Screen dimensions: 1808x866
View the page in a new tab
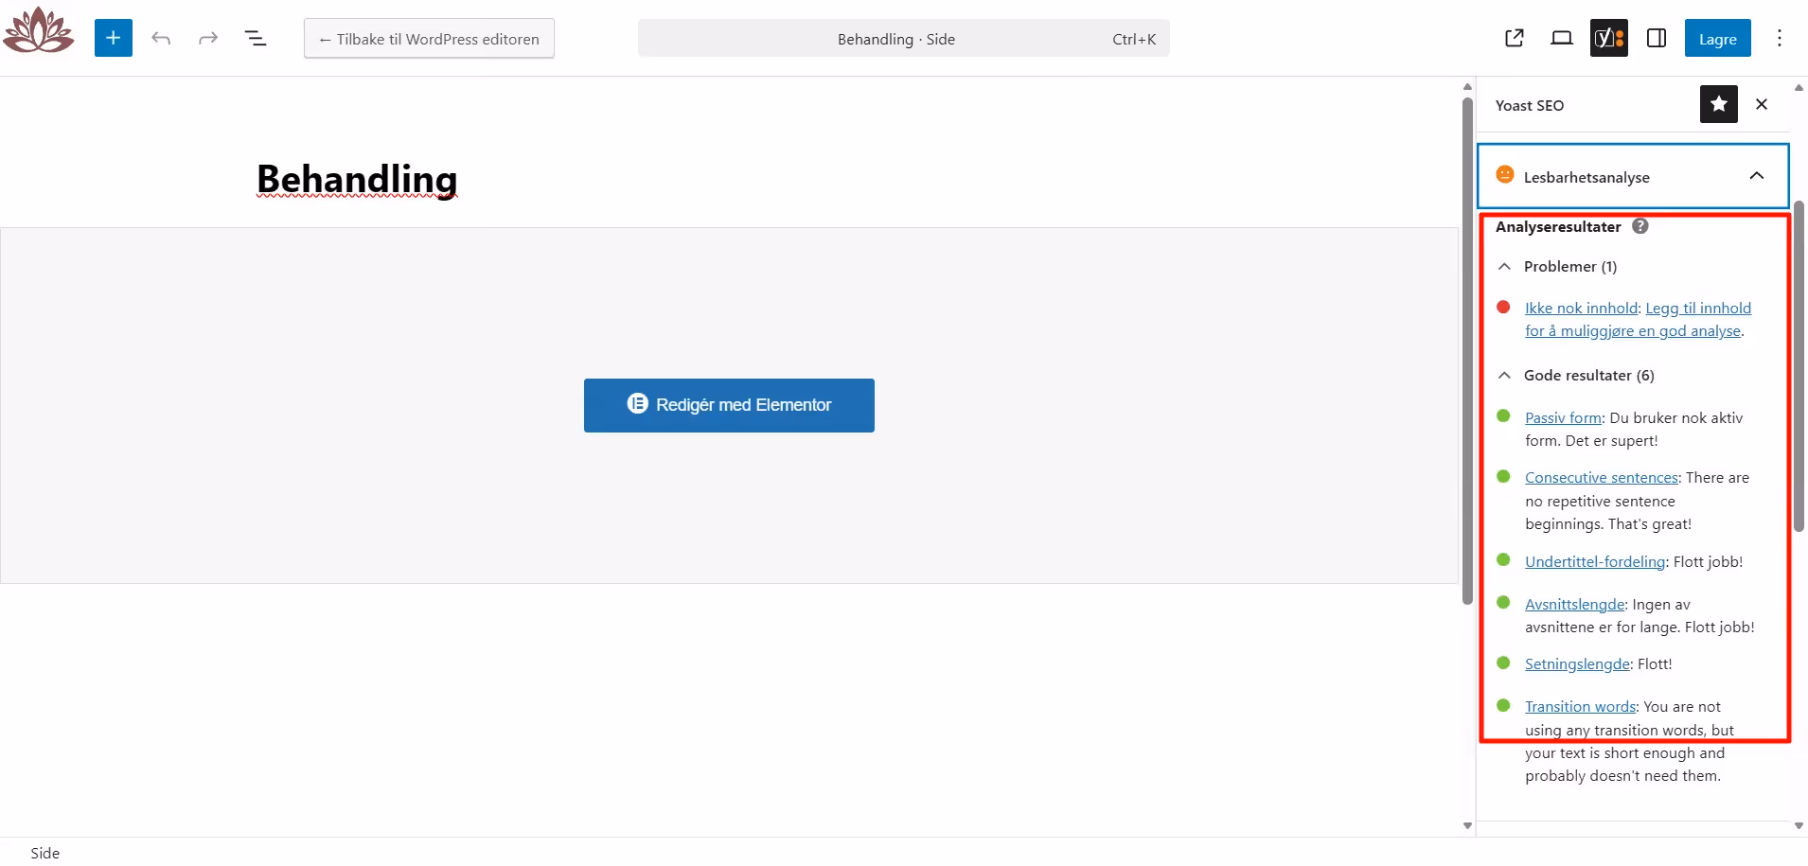pyautogui.click(x=1515, y=38)
